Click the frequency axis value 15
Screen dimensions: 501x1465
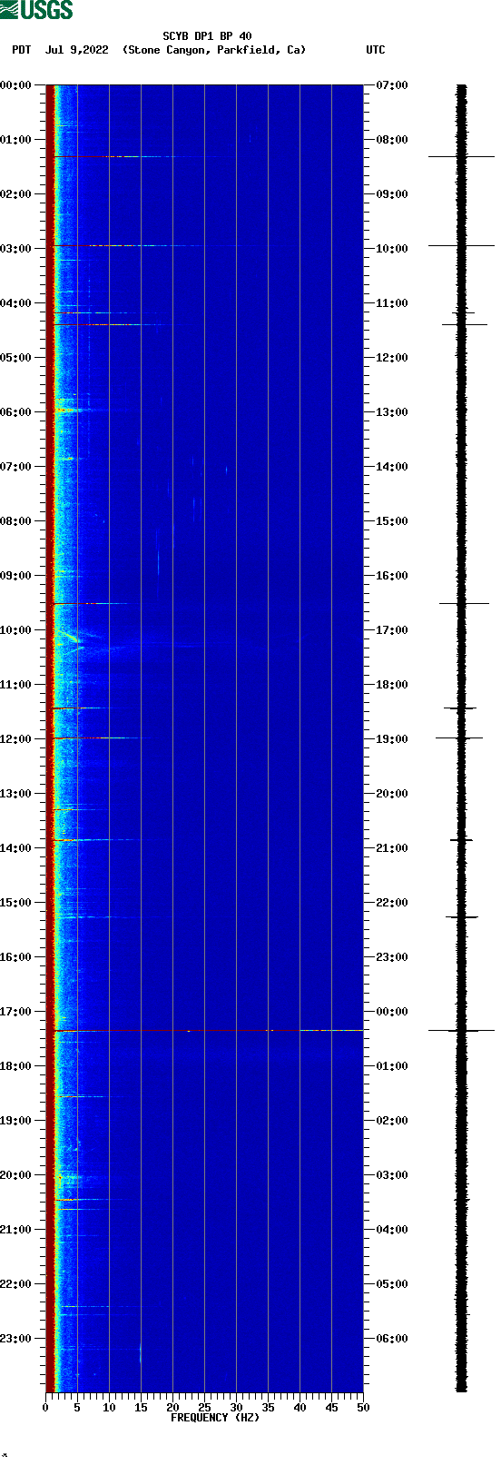[141, 1408]
